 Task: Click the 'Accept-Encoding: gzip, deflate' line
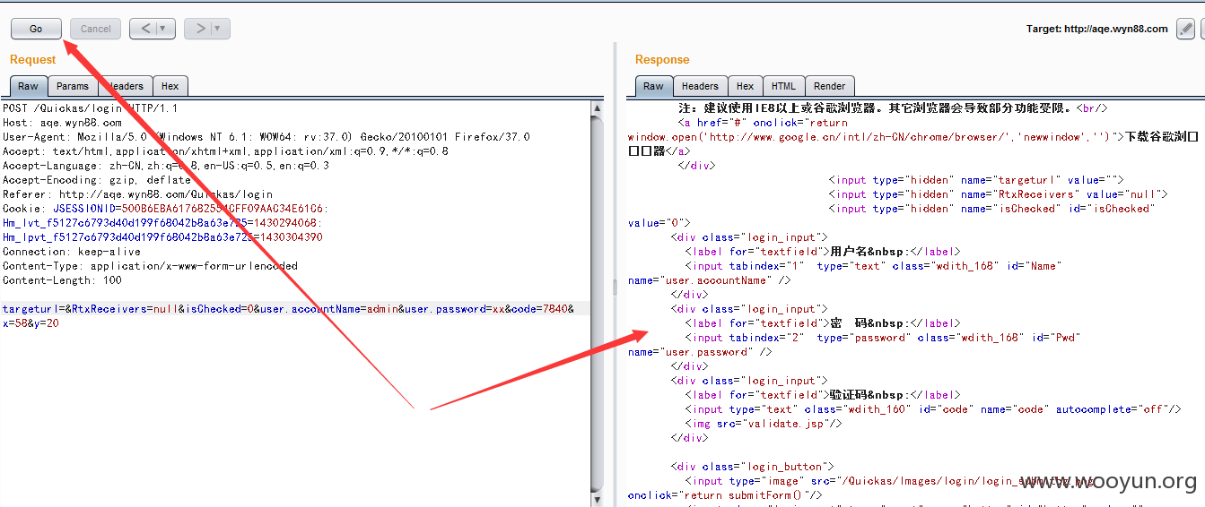click(97, 179)
